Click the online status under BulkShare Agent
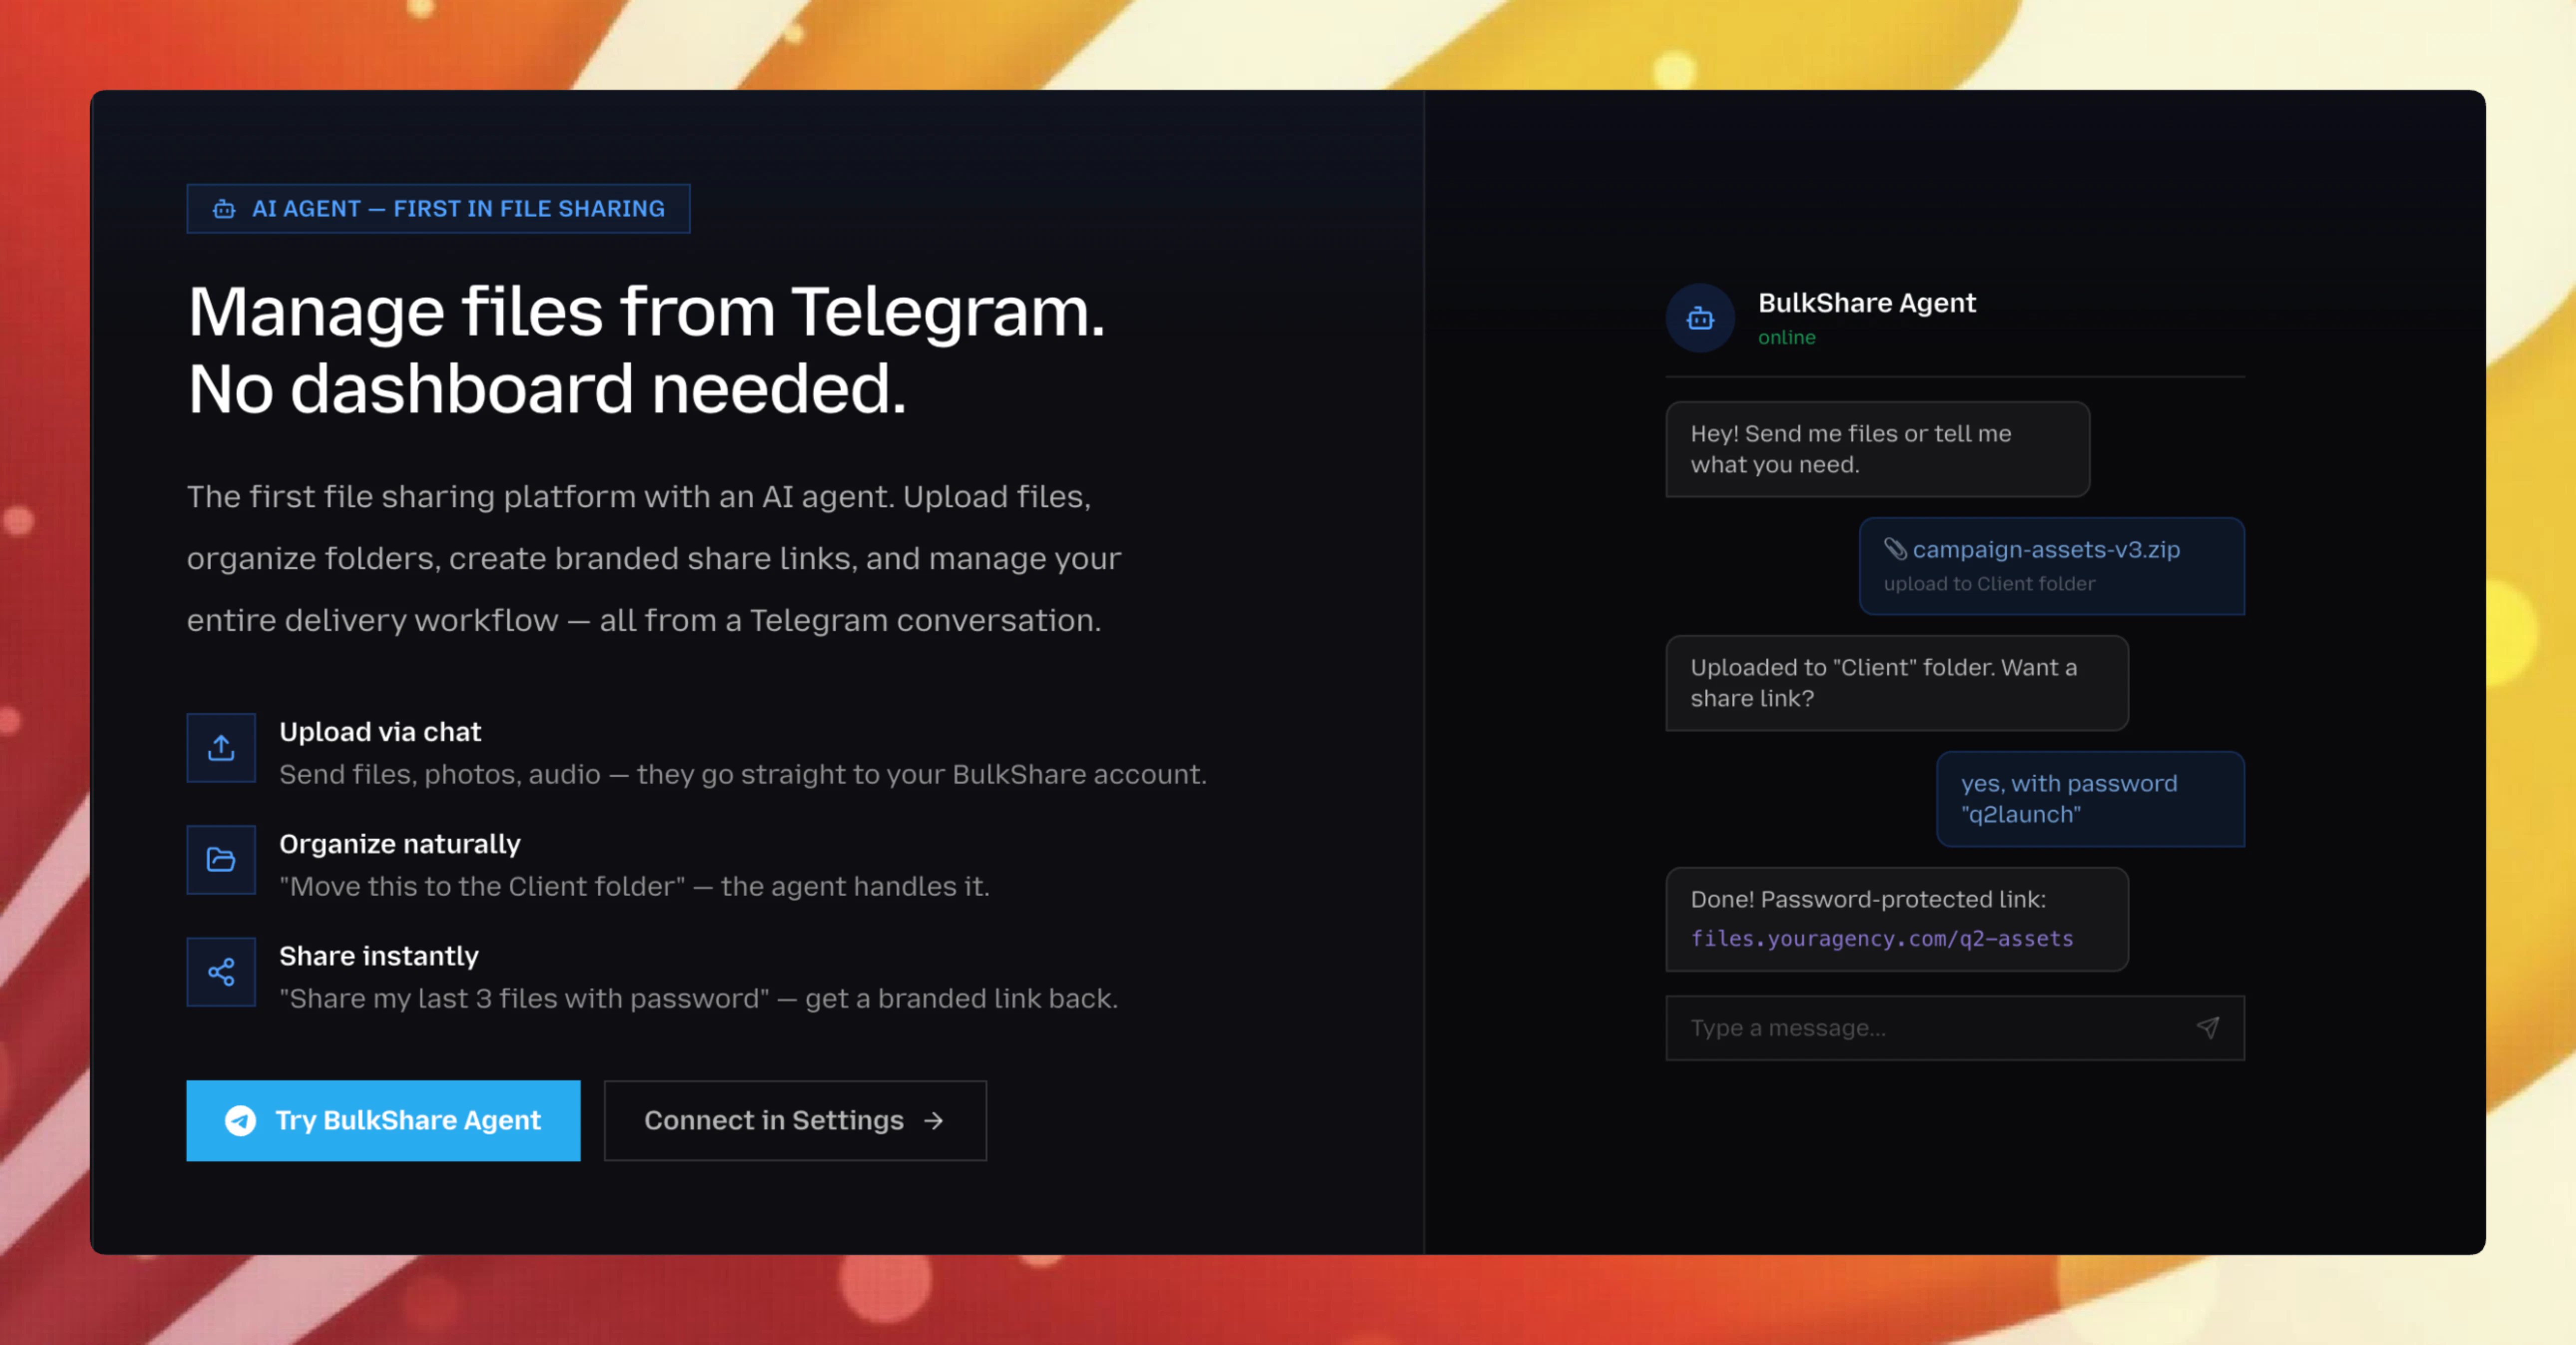The image size is (2576, 1345). 1786,338
